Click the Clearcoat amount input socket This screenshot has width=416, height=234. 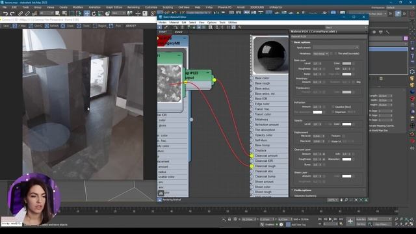click(252, 156)
